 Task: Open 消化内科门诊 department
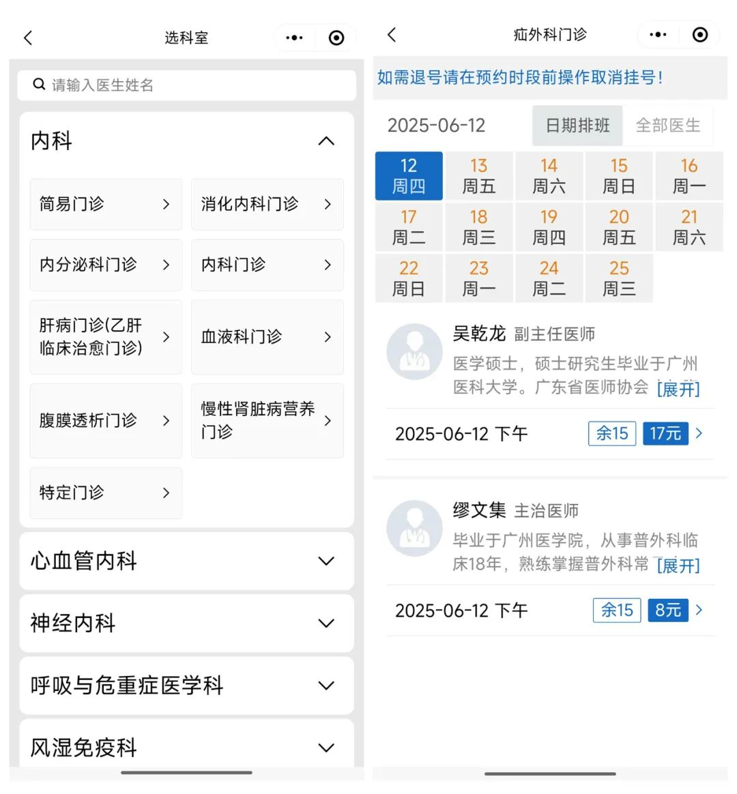coord(267,204)
